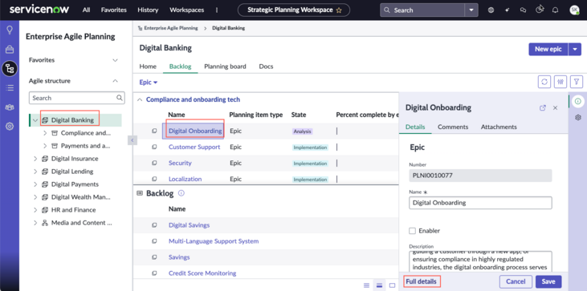Open the briefcase portfolio icon in sidebar

[10, 50]
